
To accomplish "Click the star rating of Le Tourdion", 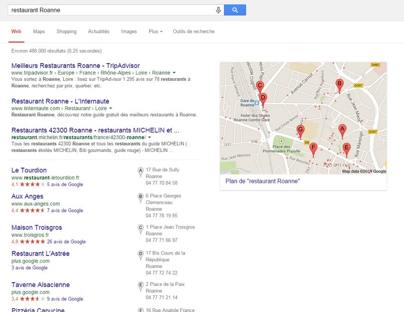I will [32, 184].
